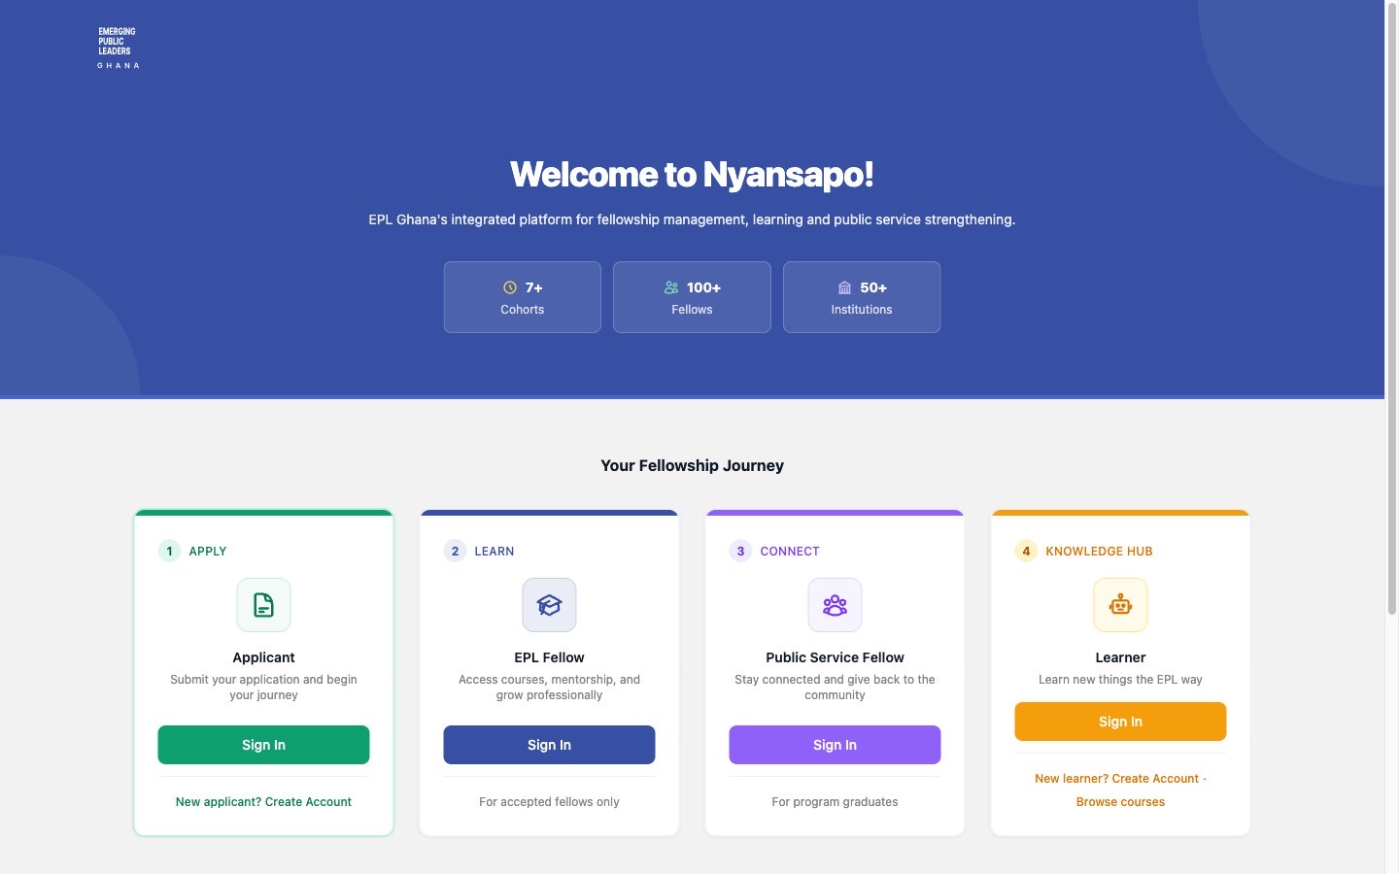
Task: Click the Learner robot icon
Action: pos(1120,605)
